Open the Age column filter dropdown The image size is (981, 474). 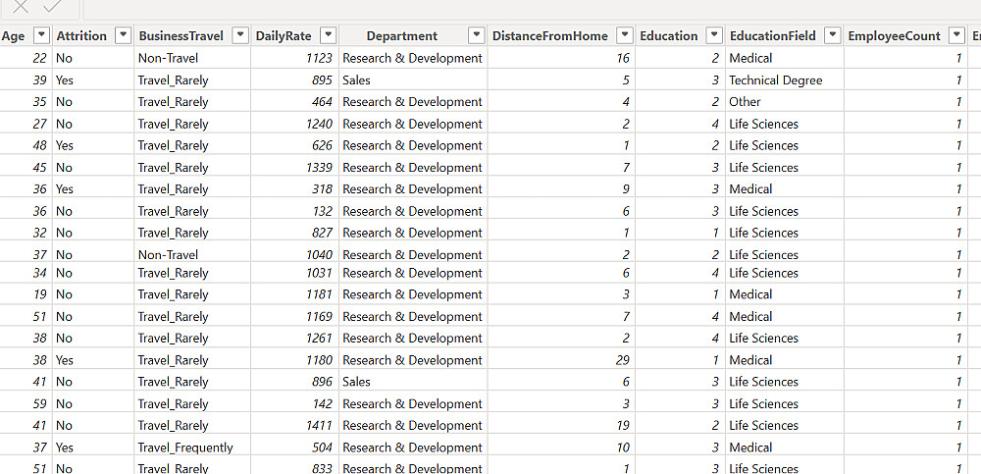point(40,36)
